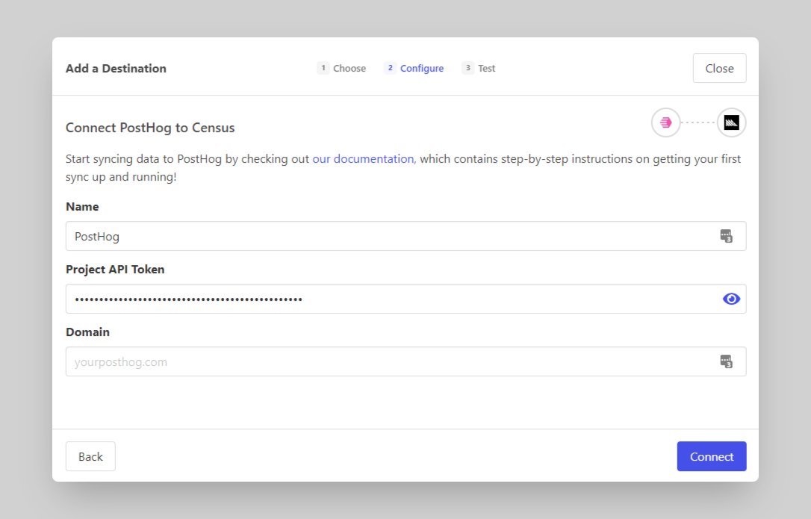The width and height of the screenshot is (811, 519).
Task: Click password manager icon in Domain field
Action: (x=726, y=361)
